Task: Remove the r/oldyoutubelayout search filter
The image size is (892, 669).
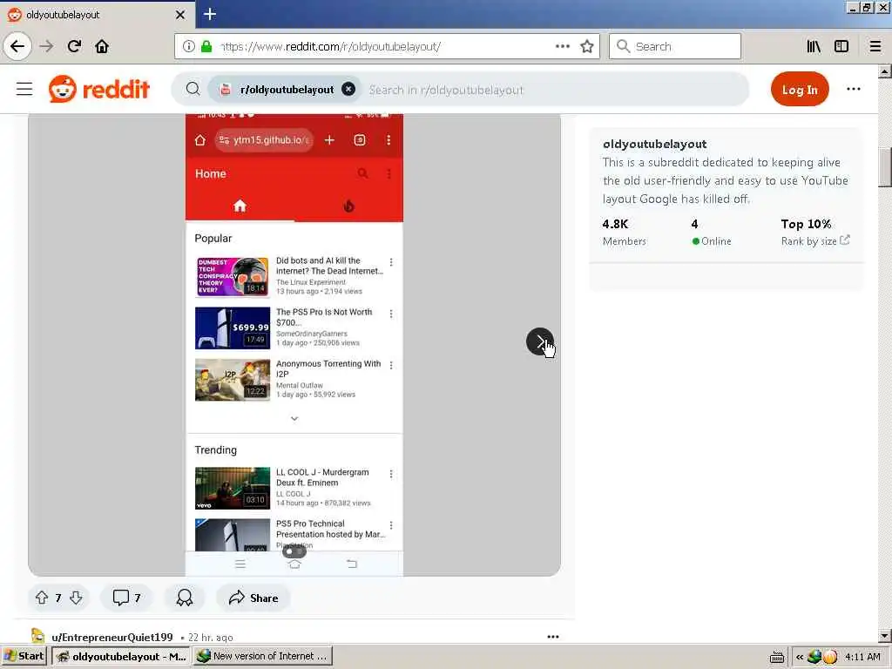Action: [348, 90]
